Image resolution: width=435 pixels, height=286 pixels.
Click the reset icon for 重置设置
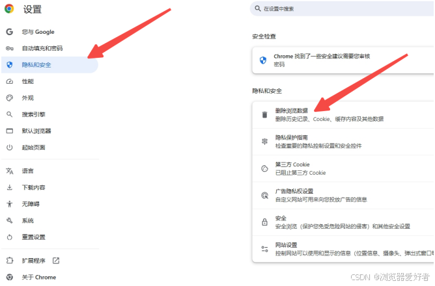click(9, 237)
